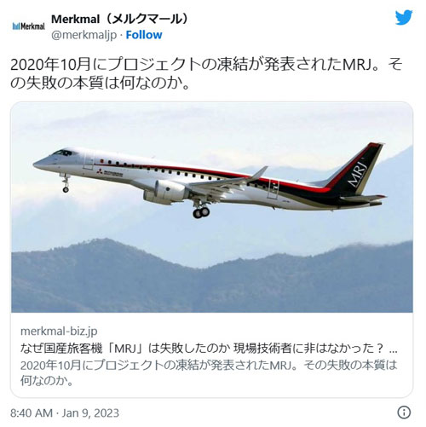Image resolution: width=426 pixels, height=427 pixels.
Task: Click the aircraft engine in the photo
Action: 164,191
